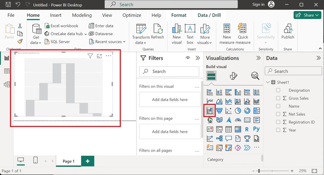Select the Gauge visualization
This screenshot has height=175, width=324.
point(238,120)
